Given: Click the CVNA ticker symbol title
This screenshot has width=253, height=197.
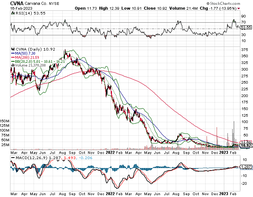Looking at the screenshot, I should pyautogui.click(x=17, y=3).
